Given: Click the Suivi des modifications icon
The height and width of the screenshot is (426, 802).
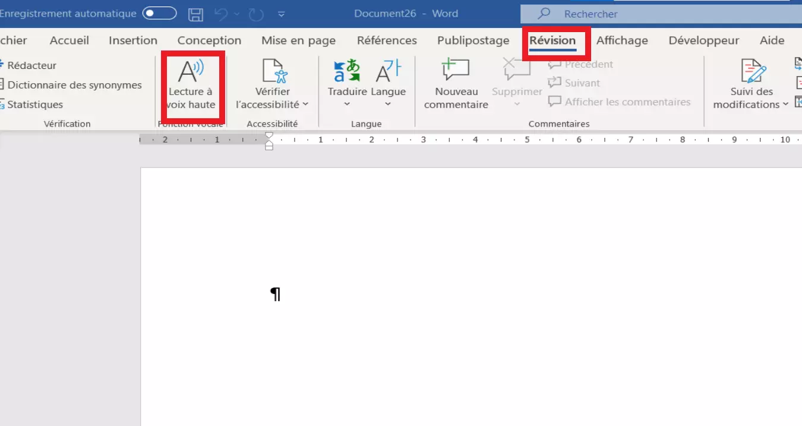Looking at the screenshot, I should (753, 71).
